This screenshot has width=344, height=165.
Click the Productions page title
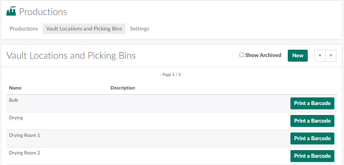coord(43,12)
